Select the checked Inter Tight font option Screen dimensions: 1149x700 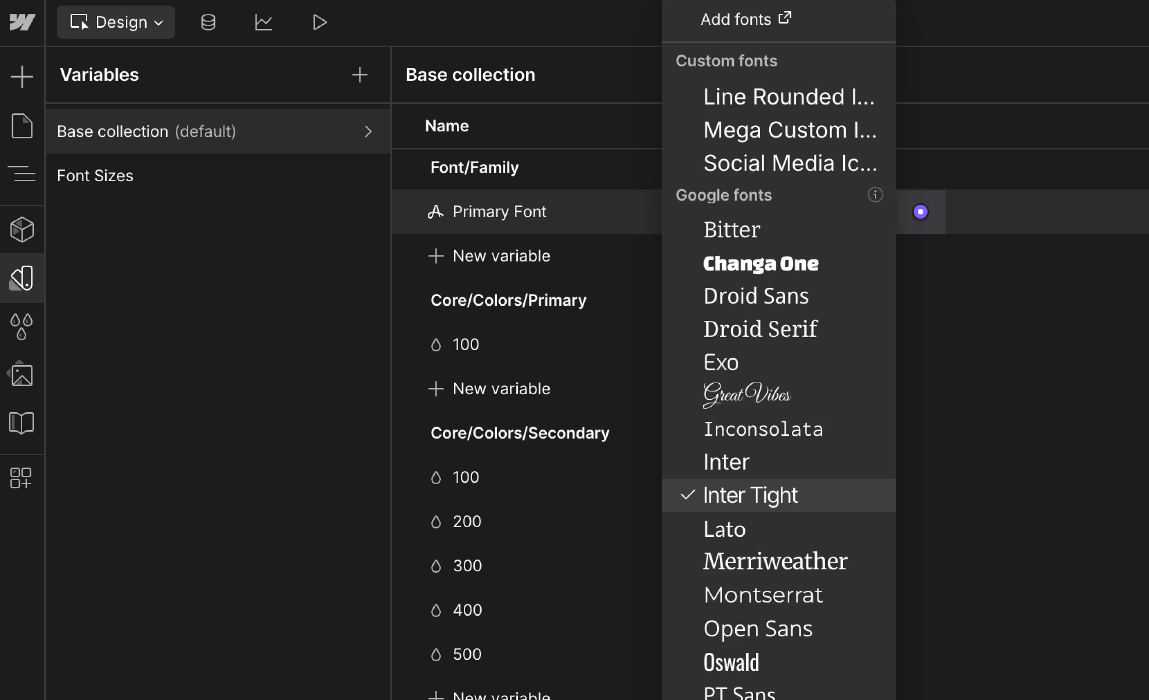(750, 495)
